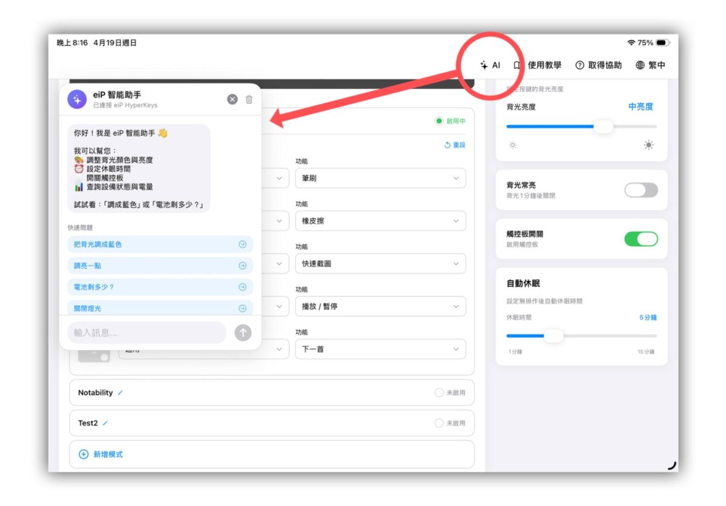Open 使用教學 tutorial link
This screenshot has width=726, height=506.
coord(538,65)
